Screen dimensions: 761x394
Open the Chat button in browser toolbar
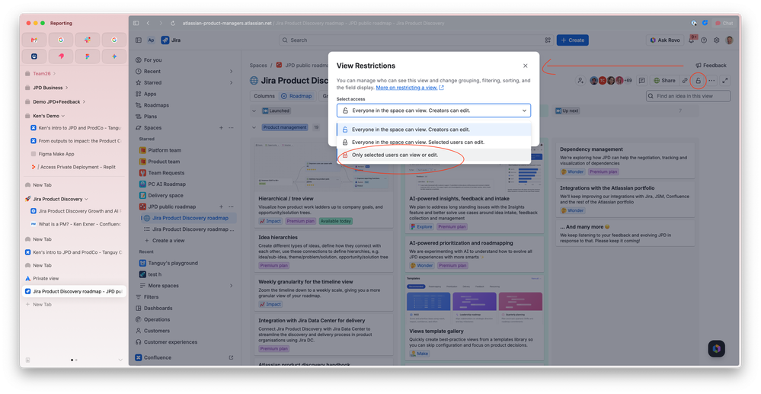[724, 24]
